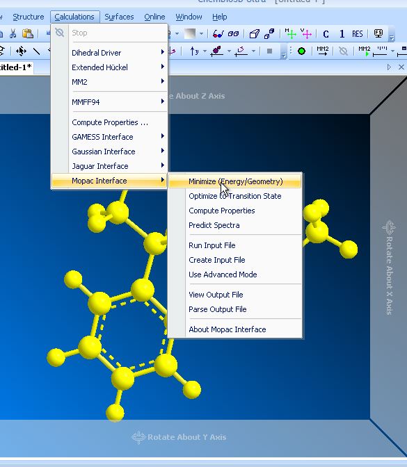Close the document tab with X
Viewport: 407px width, 467px height.
[401, 67]
